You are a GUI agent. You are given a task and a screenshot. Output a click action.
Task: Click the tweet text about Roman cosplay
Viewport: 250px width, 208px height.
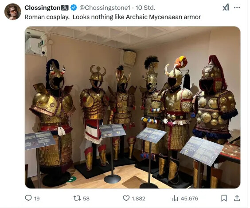(113, 17)
